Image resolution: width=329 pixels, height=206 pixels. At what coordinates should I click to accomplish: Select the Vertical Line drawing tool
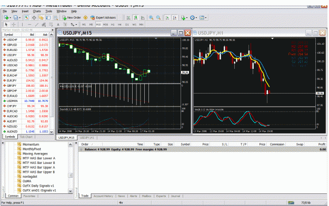click(x=22, y=25)
